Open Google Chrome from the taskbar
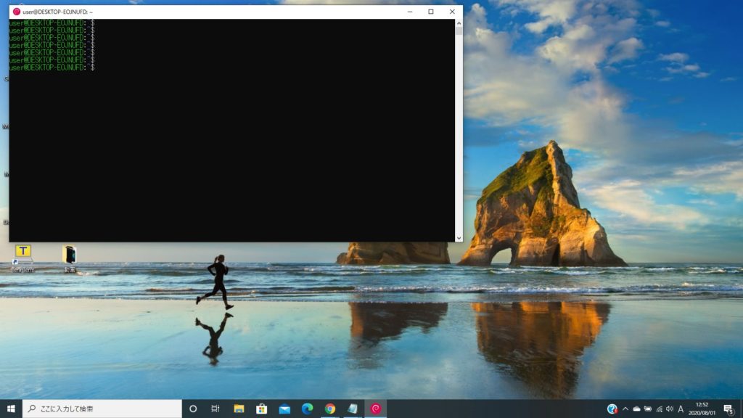Viewport: 743px width, 418px height. click(x=330, y=409)
